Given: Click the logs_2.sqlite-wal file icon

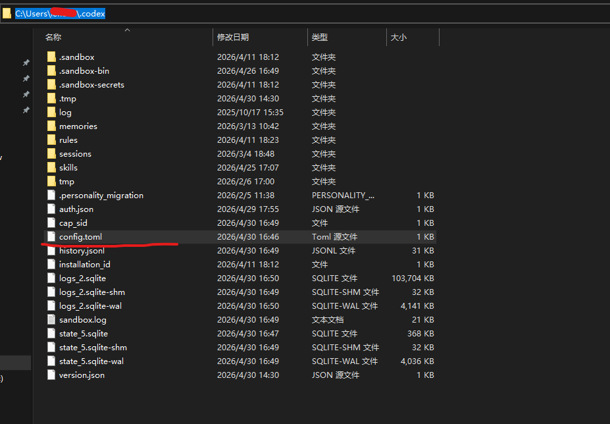Looking at the screenshot, I should (x=51, y=305).
